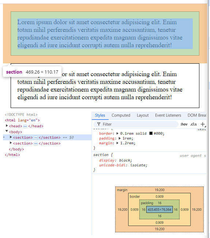Click the highlighted first Lorem ipsum paragraph

click(105, 34)
